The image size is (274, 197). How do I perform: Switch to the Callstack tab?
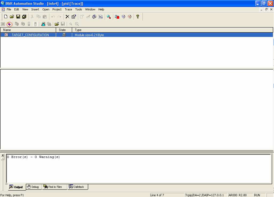(78, 187)
